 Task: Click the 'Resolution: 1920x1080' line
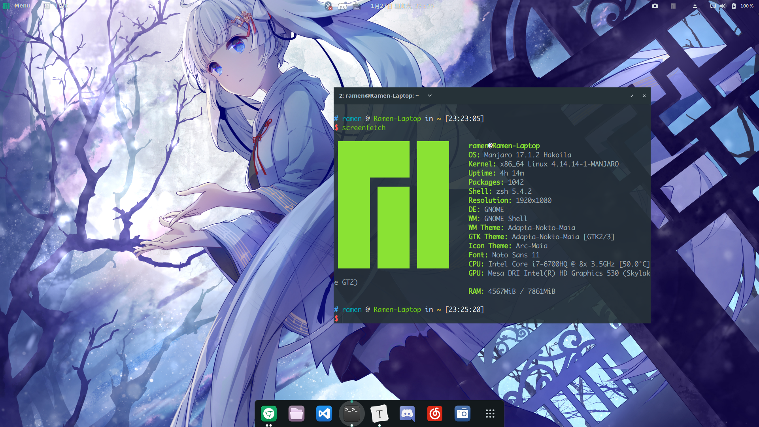[x=510, y=200]
